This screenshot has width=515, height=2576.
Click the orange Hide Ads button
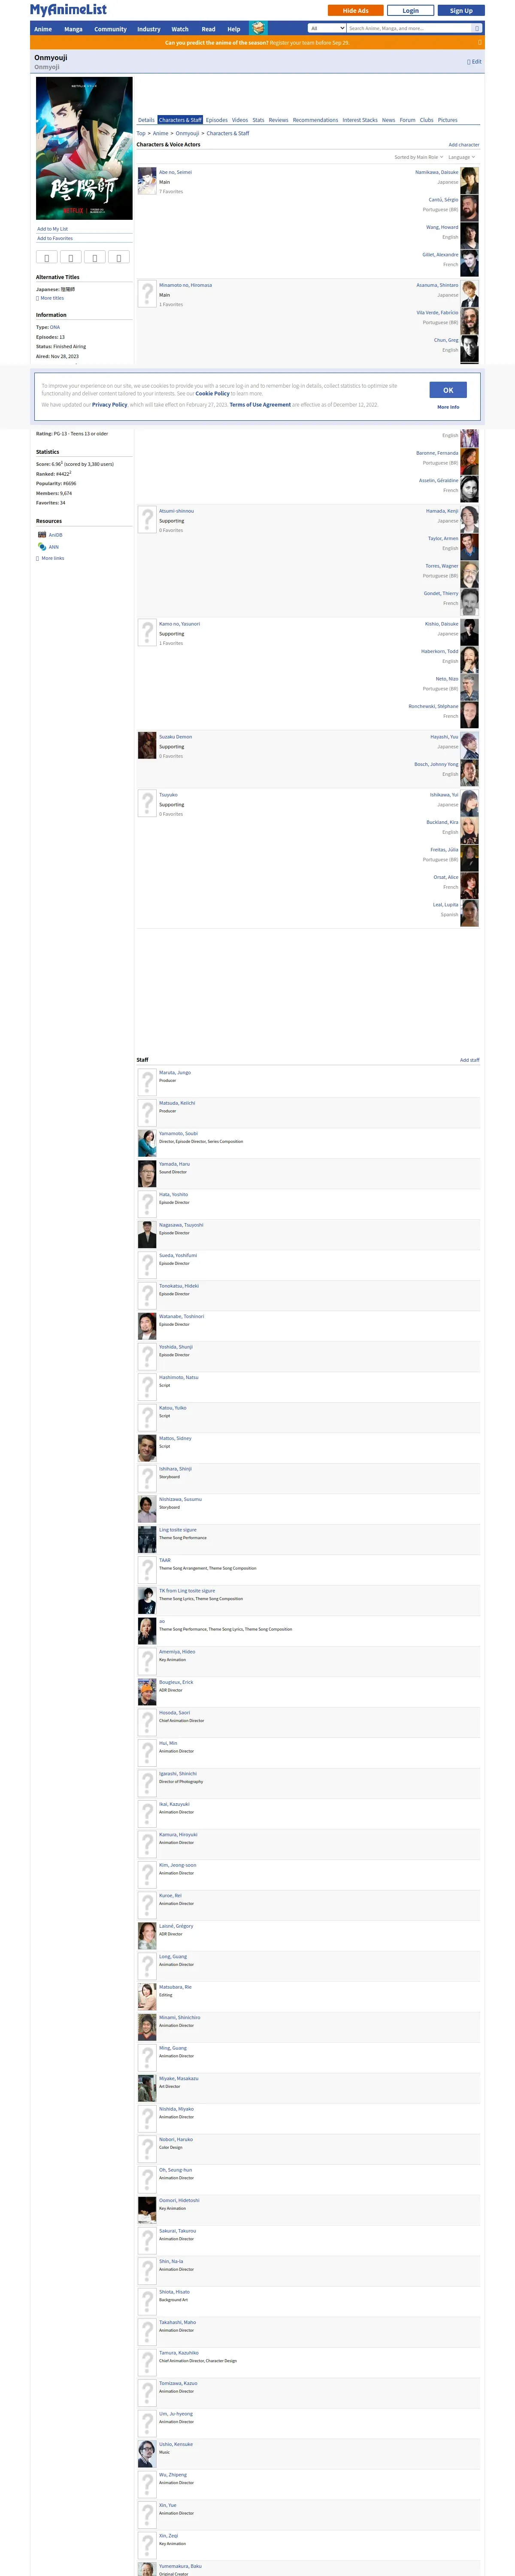point(356,10)
